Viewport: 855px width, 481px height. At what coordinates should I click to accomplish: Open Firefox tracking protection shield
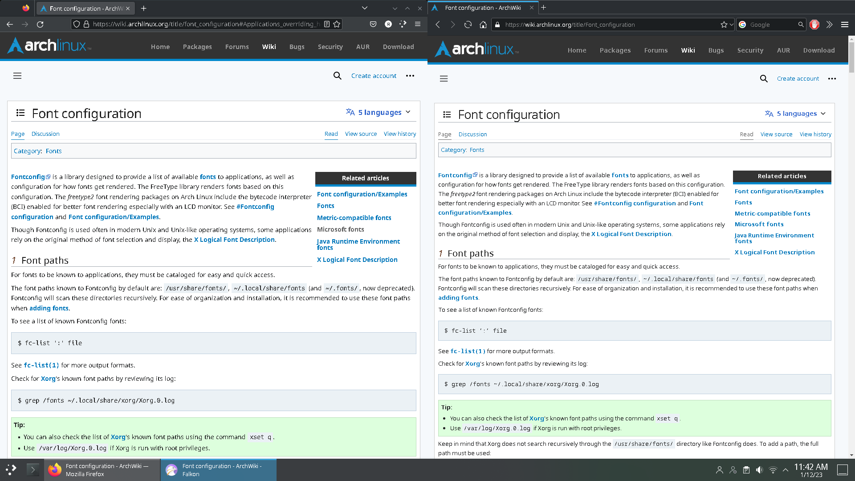[77, 24]
